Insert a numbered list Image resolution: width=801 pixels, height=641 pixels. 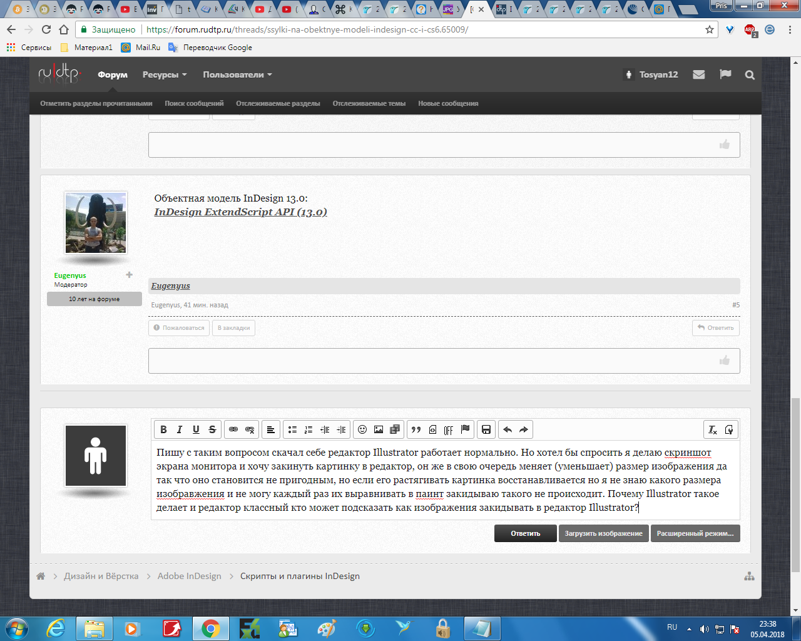pos(309,429)
